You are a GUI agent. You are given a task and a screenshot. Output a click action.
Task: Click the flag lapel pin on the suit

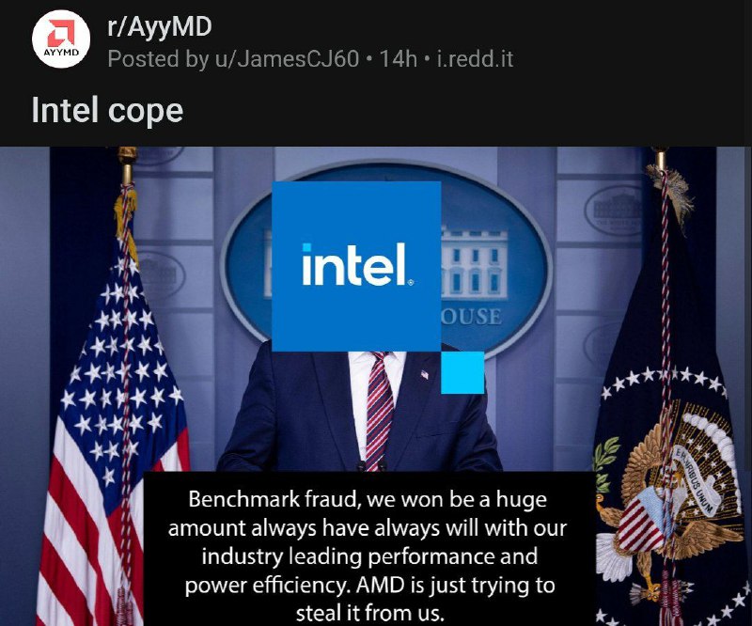(425, 374)
